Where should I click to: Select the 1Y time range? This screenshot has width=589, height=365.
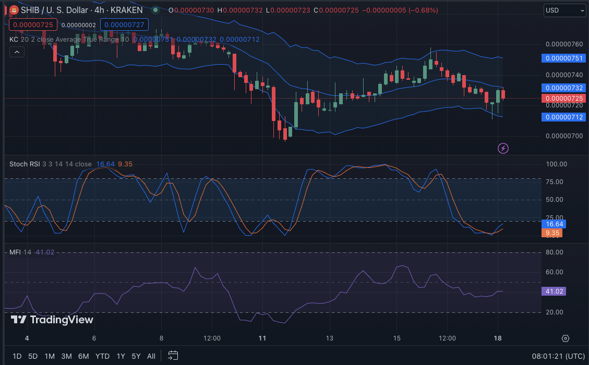121,356
